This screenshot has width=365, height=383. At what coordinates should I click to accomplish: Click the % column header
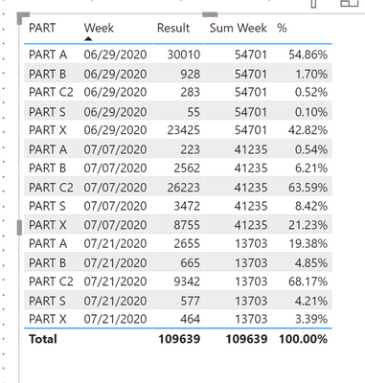point(282,28)
